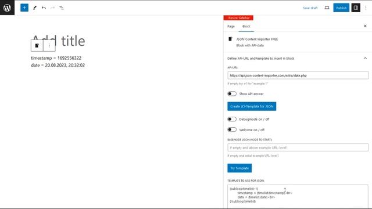Switch to the Block tab
The height and width of the screenshot is (209, 372).
click(x=246, y=26)
